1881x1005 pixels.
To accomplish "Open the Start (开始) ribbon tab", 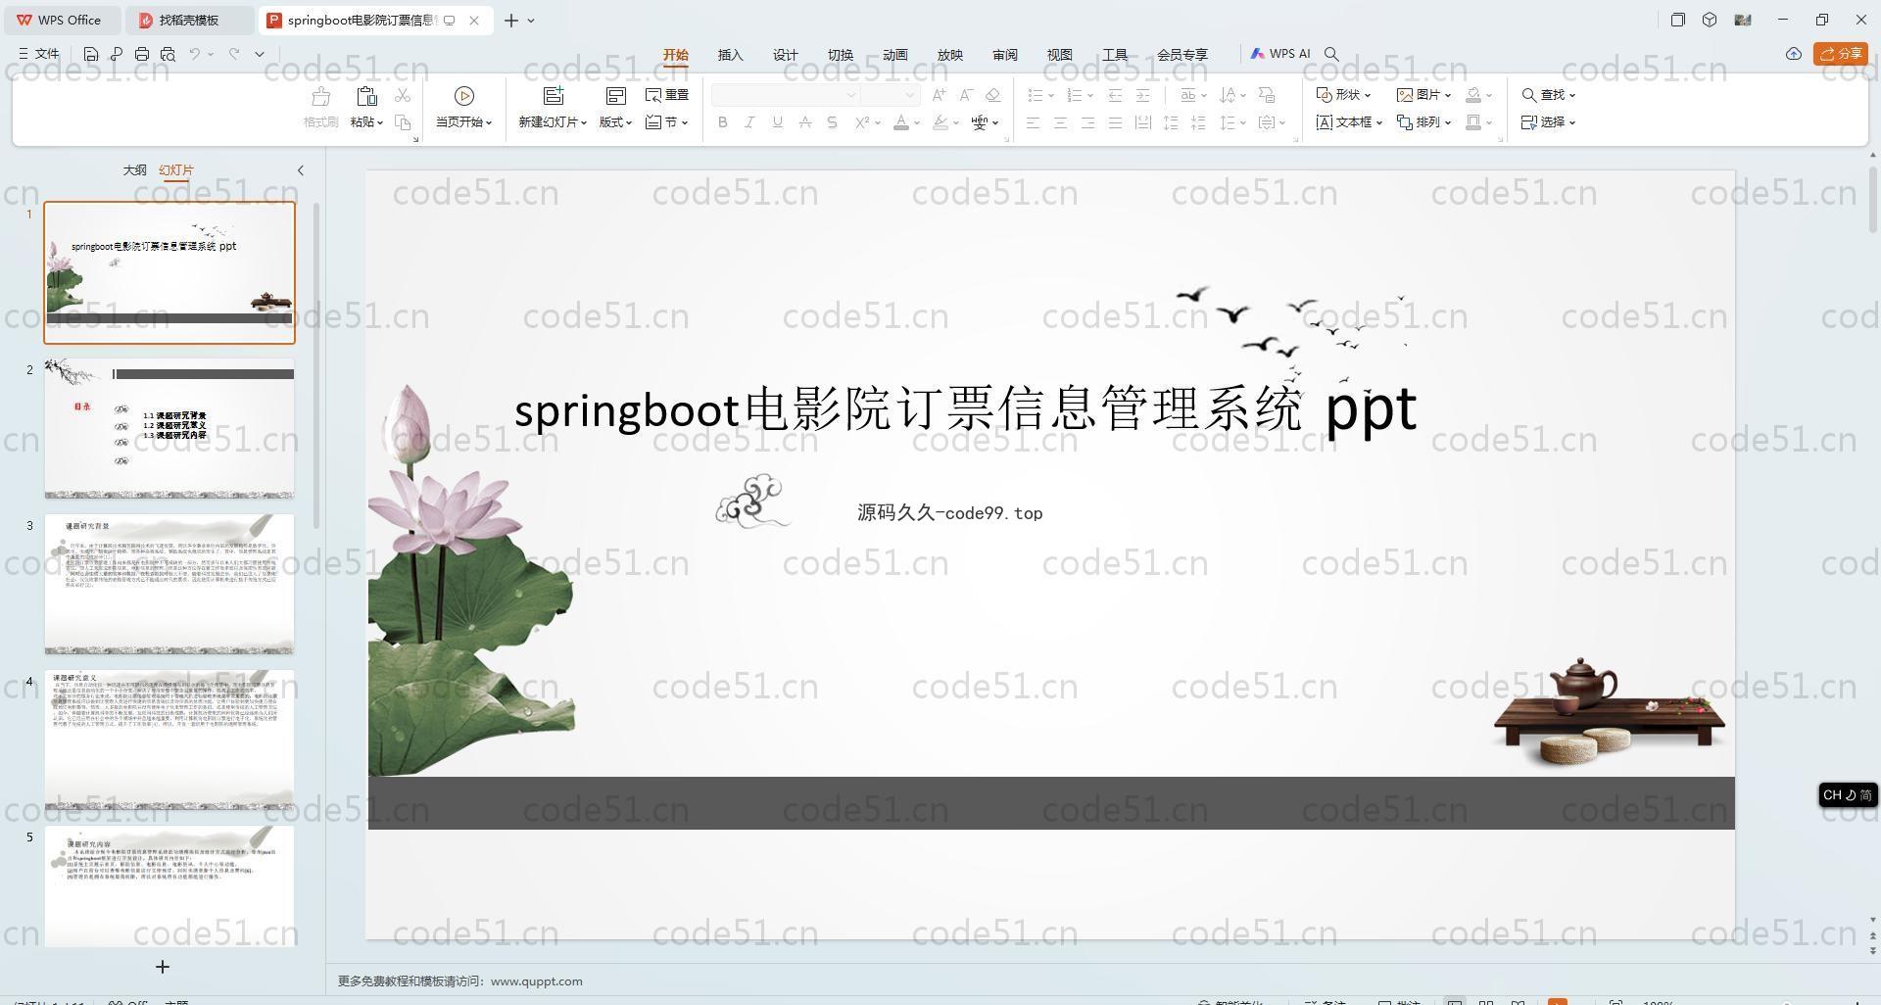I will point(676,55).
